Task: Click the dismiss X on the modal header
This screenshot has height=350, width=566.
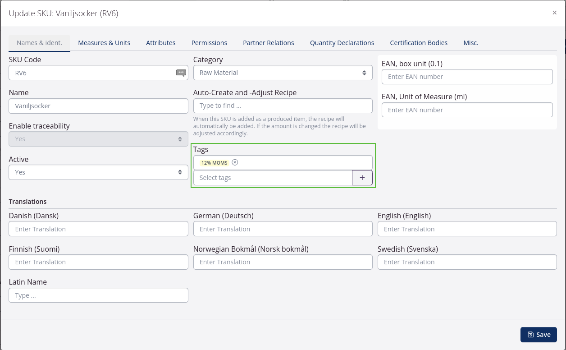Action: [x=555, y=13]
